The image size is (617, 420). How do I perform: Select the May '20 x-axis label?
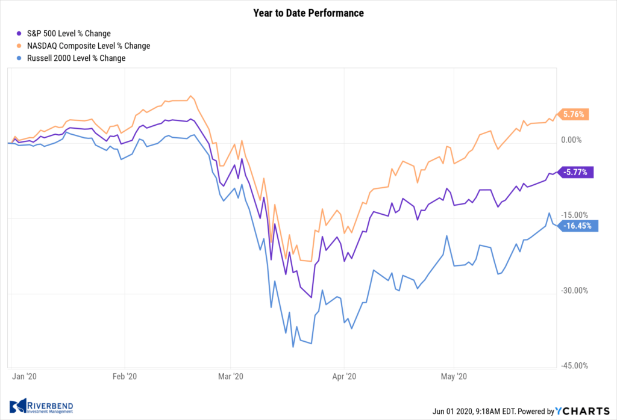[453, 377]
